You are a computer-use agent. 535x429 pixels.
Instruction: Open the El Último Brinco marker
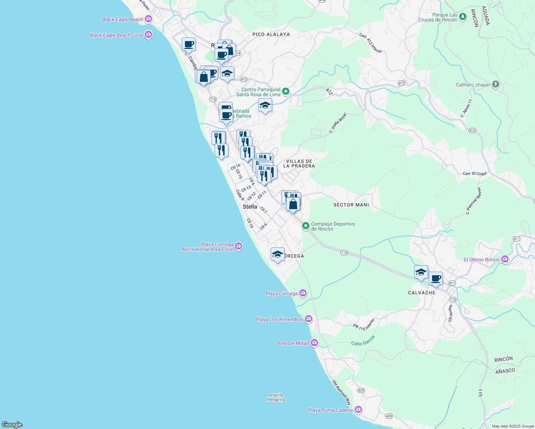tap(505, 259)
